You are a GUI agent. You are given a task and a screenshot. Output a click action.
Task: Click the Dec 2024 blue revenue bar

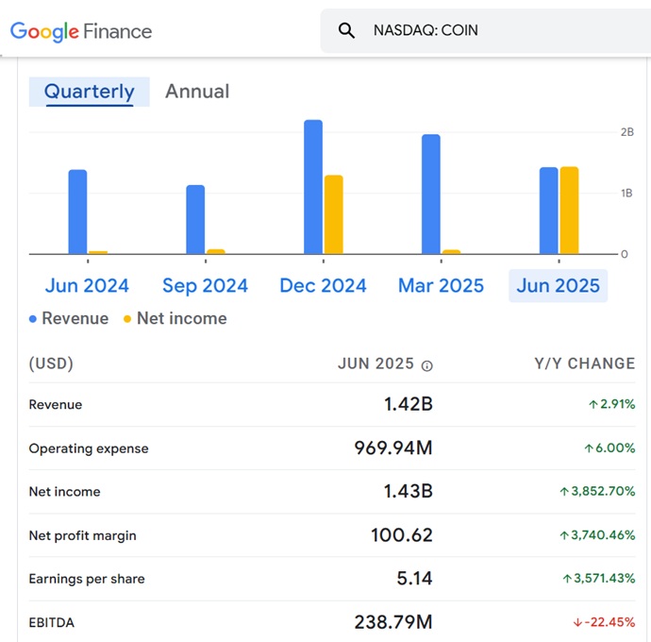point(313,187)
